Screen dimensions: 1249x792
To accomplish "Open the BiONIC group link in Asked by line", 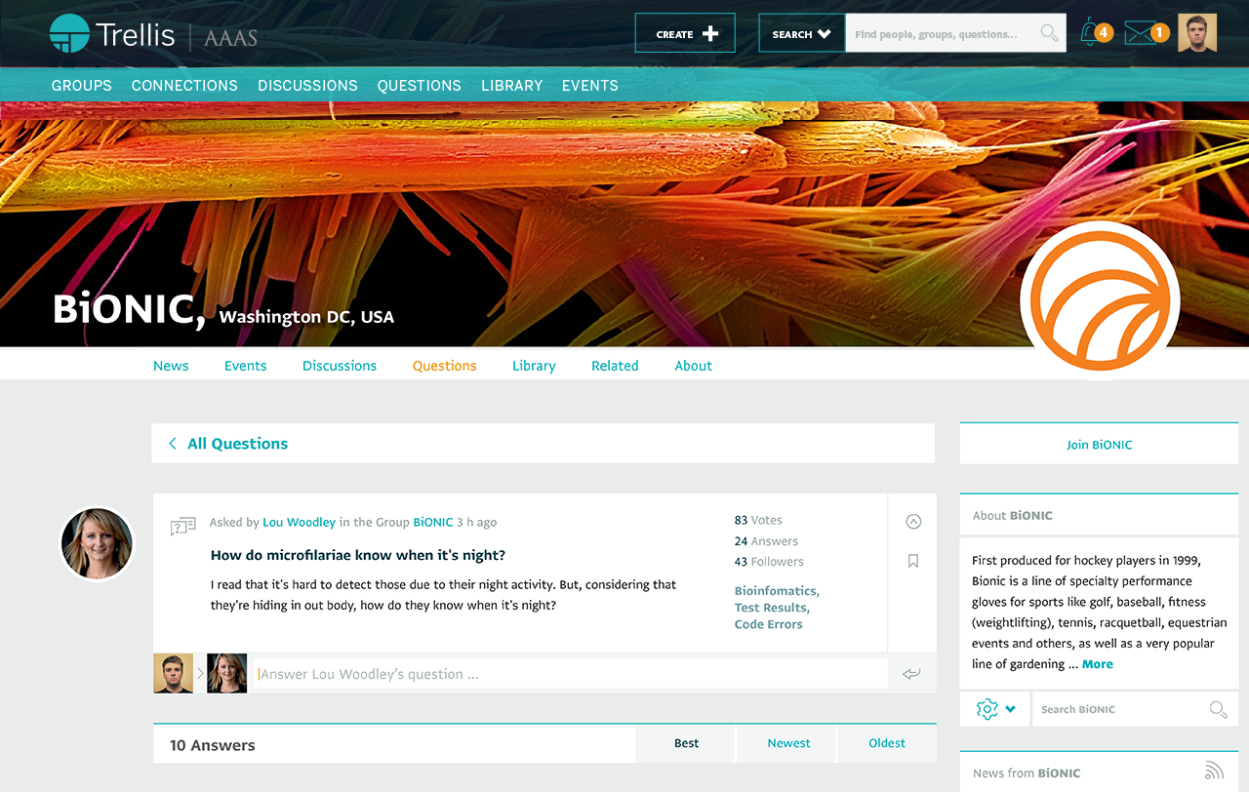I will pos(433,523).
